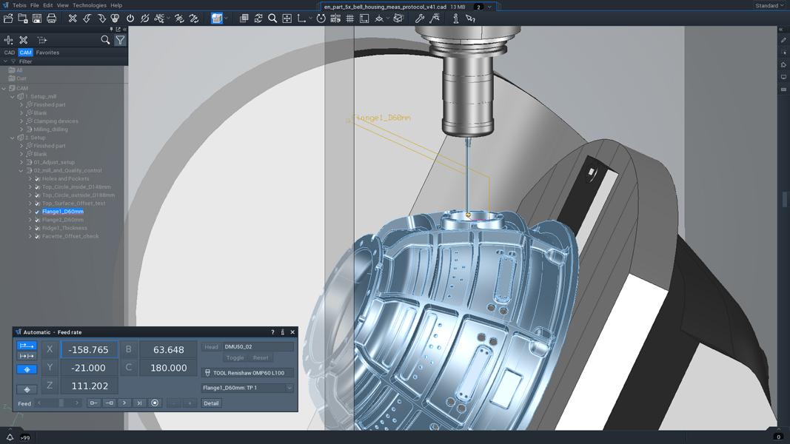Viewport: 790px width, 444px height.
Task: Click the pencil icon on right sidebar
Action: coord(783,40)
